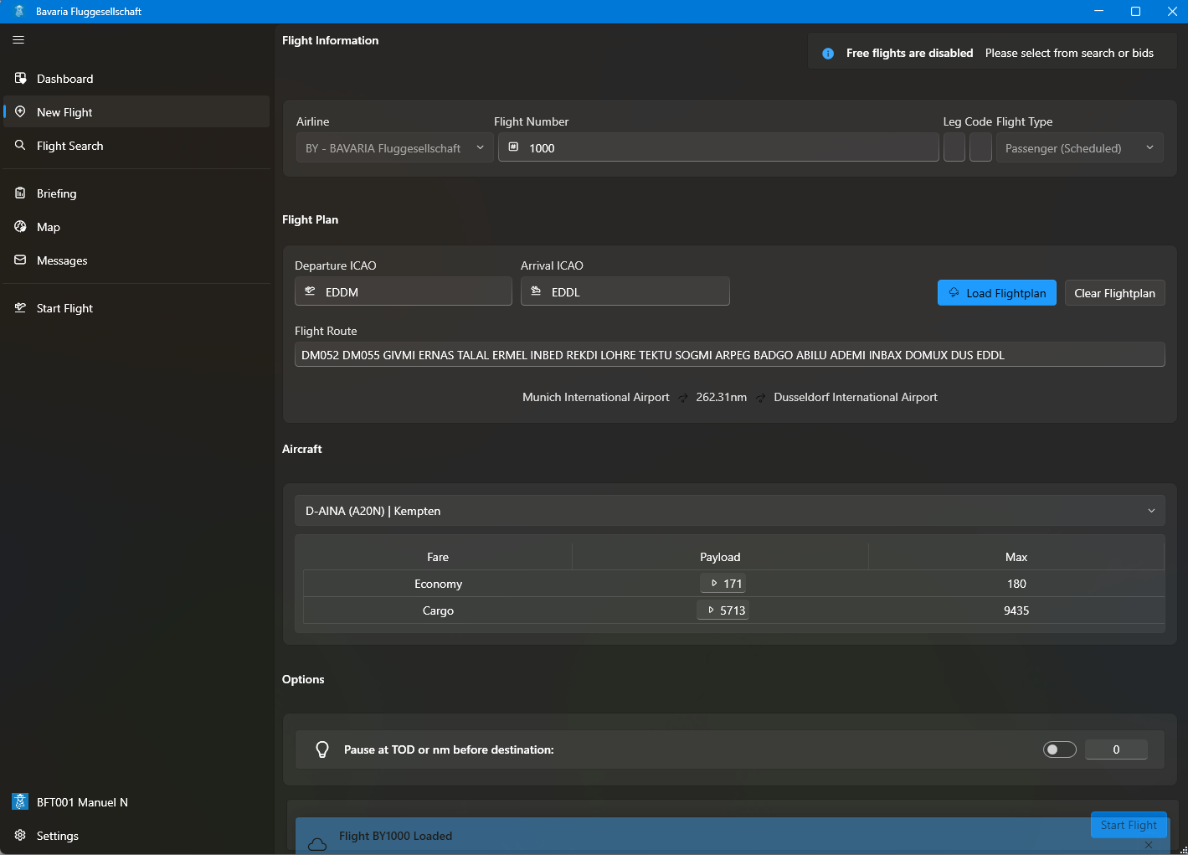Viewport: 1188px width, 855px height.
Task: Click the Economy payload value 171
Action: tap(723, 584)
